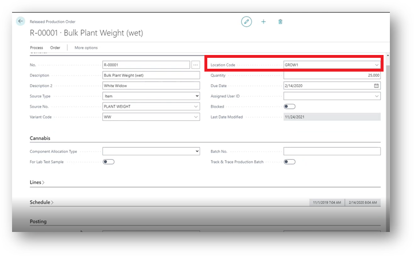The width and height of the screenshot is (414, 256).
Task: Click the Quantity field 25,000
Action: 332,76
